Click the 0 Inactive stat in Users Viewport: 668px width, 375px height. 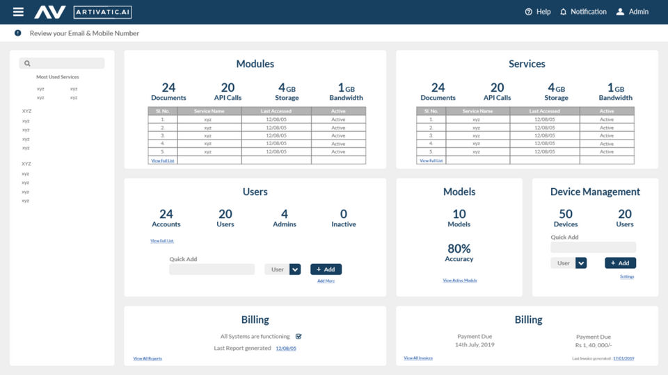point(344,218)
